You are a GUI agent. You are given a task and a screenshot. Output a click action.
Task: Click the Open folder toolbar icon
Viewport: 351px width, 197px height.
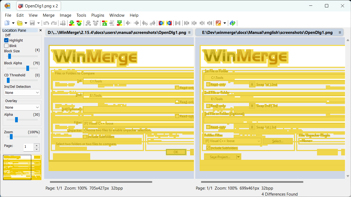(x=20, y=23)
